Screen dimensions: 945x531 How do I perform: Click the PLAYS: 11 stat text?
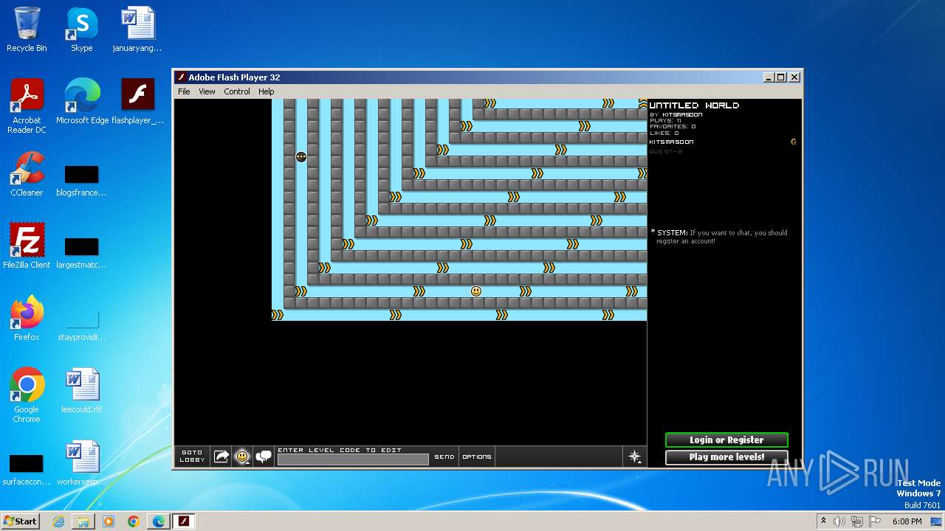point(666,120)
